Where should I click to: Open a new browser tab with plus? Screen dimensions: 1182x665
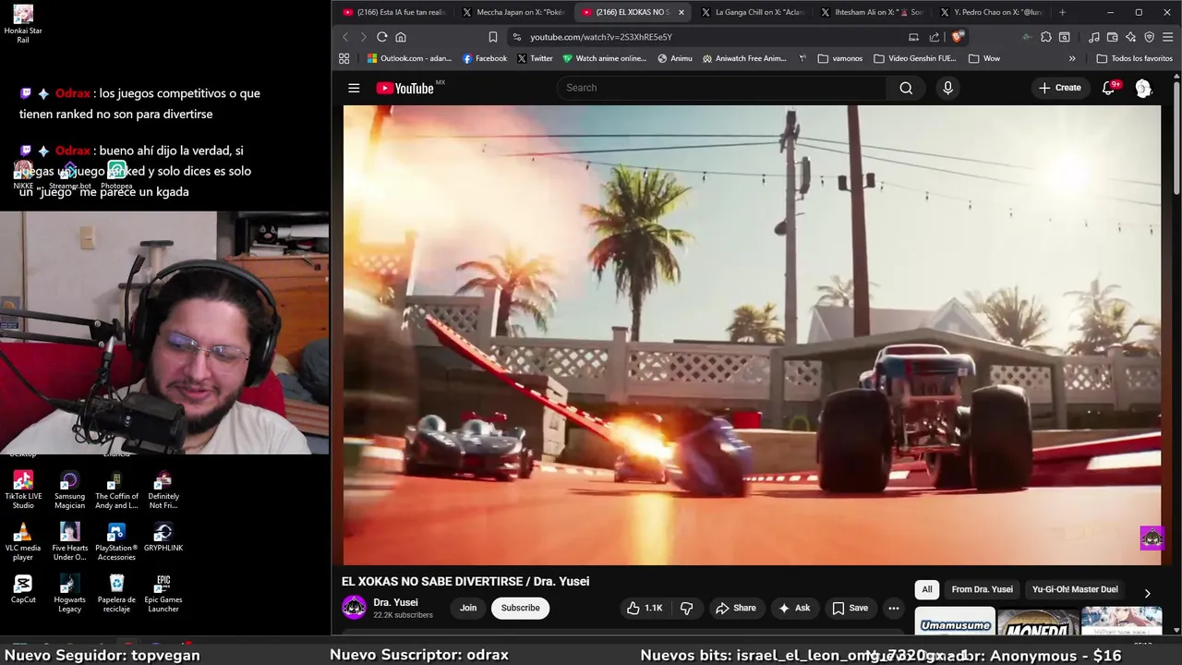point(1062,12)
